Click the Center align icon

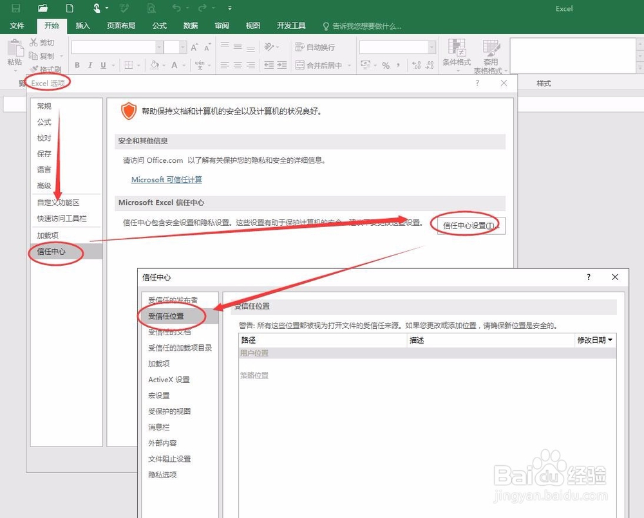pyautogui.click(x=238, y=65)
